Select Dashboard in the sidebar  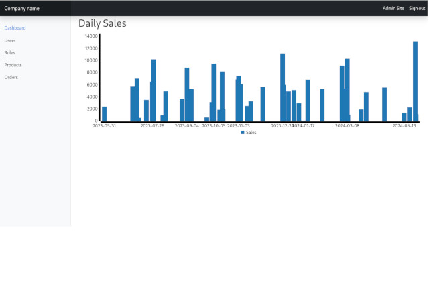(x=15, y=28)
